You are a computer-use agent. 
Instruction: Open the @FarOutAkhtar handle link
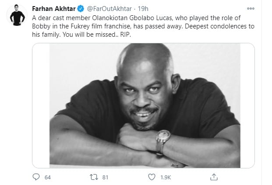click(110, 9)
